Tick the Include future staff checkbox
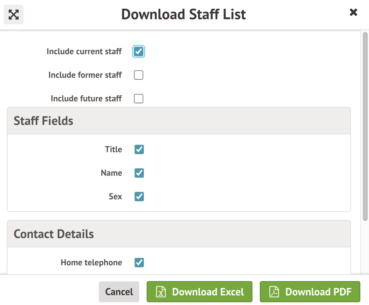Screen dimensions: 369x305 tap(139, 99)
